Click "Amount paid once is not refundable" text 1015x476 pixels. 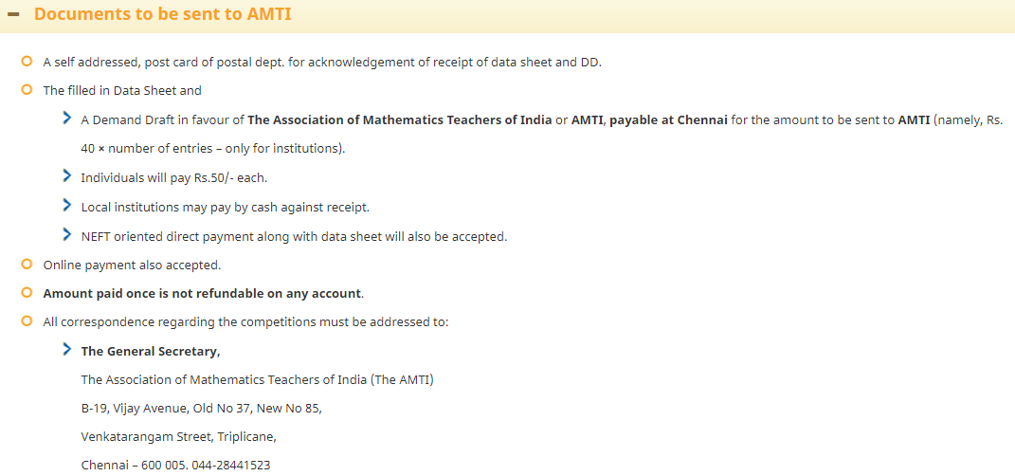pyautogui.click(x=202, y=294)
